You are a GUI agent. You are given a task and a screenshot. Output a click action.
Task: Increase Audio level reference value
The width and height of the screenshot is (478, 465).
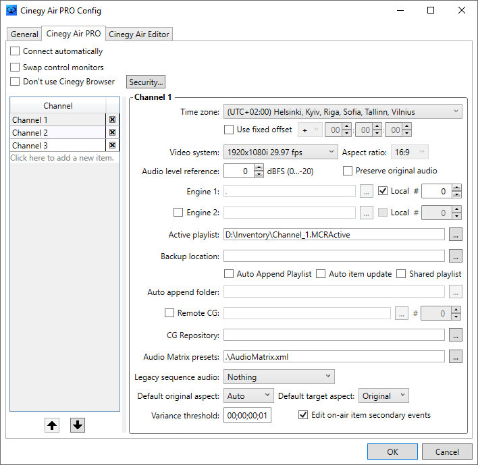point(259,167)
